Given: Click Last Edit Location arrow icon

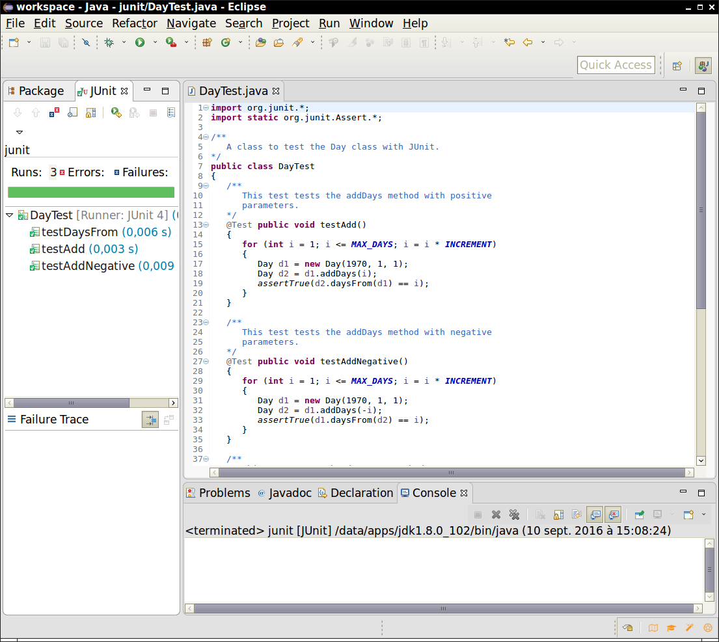Looking at the screenshot, I should [509, 42].
